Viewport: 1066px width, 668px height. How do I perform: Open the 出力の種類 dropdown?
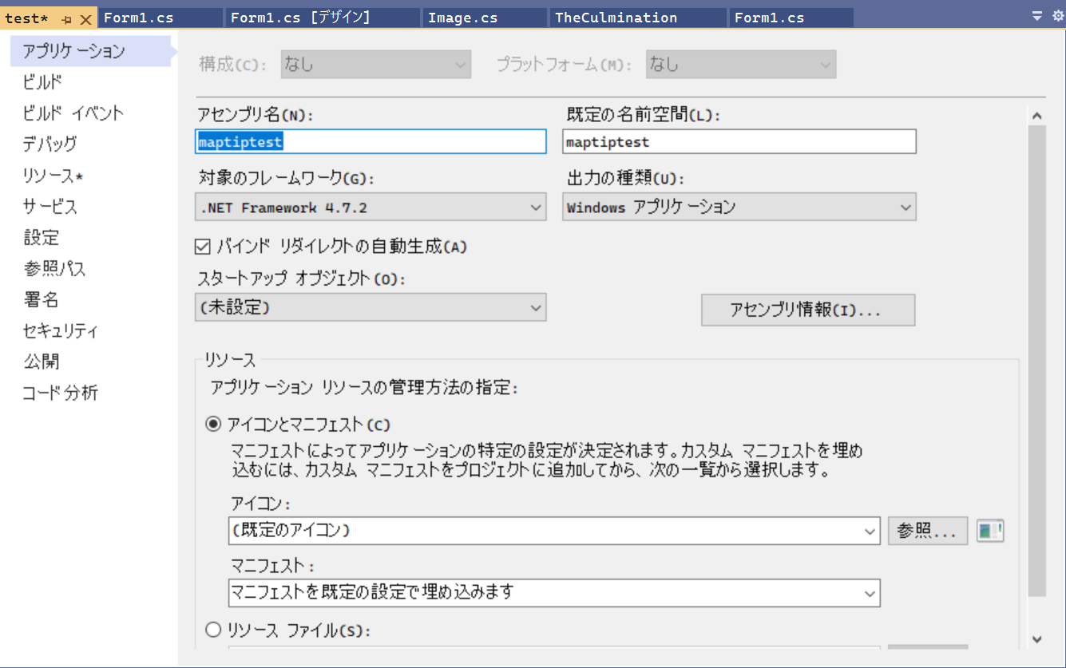[907, 206]
